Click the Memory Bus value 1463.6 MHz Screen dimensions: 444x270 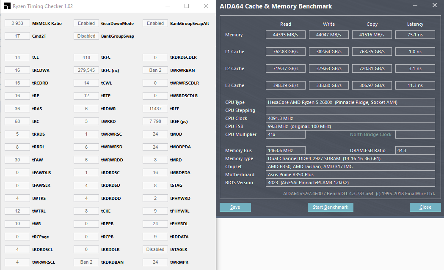285,150
